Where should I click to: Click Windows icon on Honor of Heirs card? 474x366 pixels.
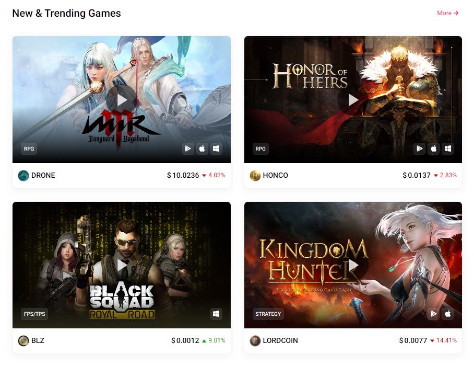(448, 148)
